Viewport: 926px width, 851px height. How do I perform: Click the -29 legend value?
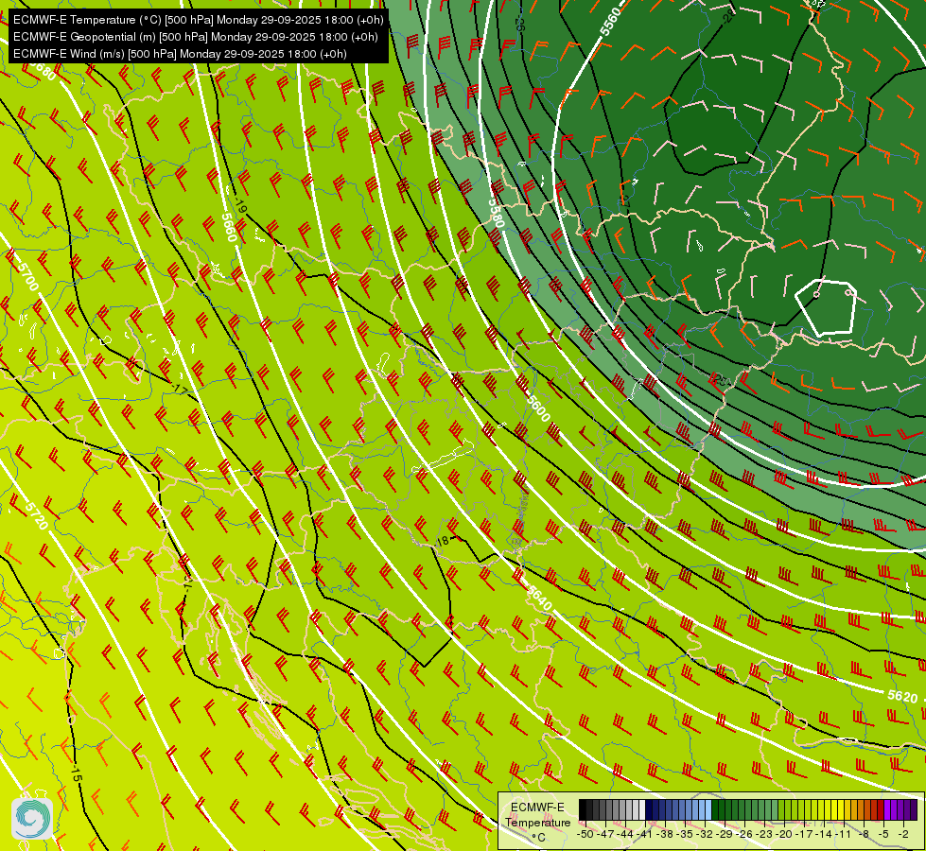pyautogui.click(x=724, y=834)
